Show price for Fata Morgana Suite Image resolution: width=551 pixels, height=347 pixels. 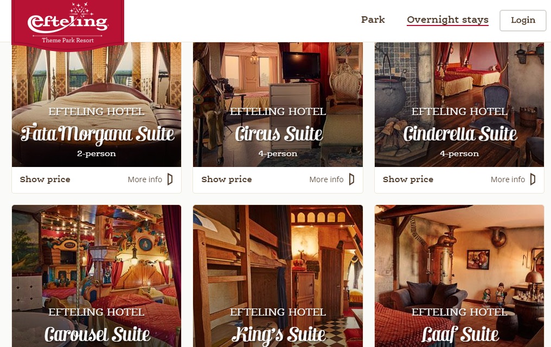pos(45,179)
